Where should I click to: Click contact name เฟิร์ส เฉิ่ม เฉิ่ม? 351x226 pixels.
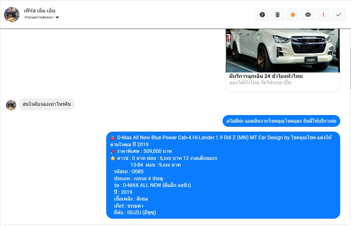tap(40, 11)
